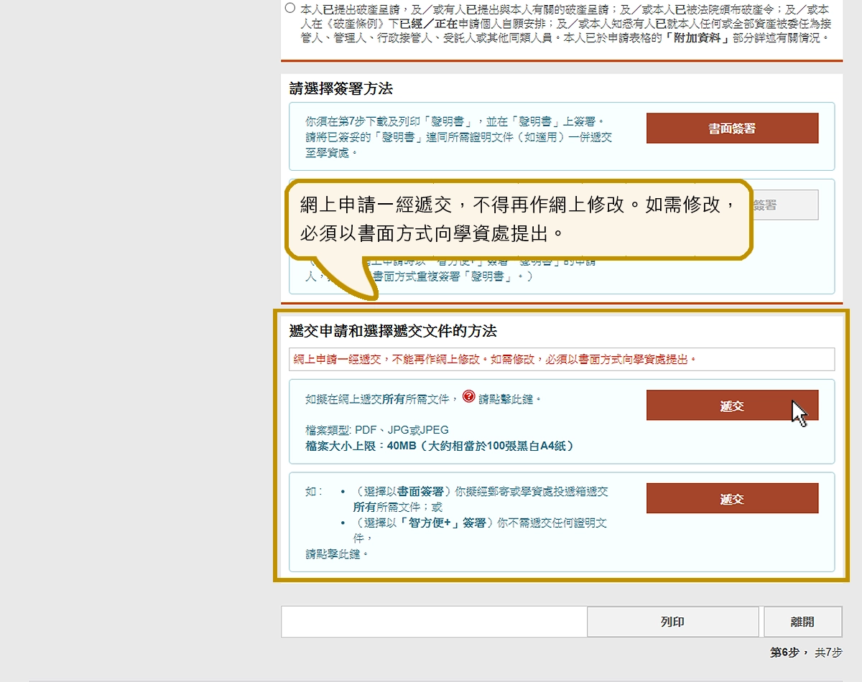Viewport: 862px width, 682px height.
Task: Click the 檔案類型 PDF、JPG或JPEG line
Action: [377, 430]
